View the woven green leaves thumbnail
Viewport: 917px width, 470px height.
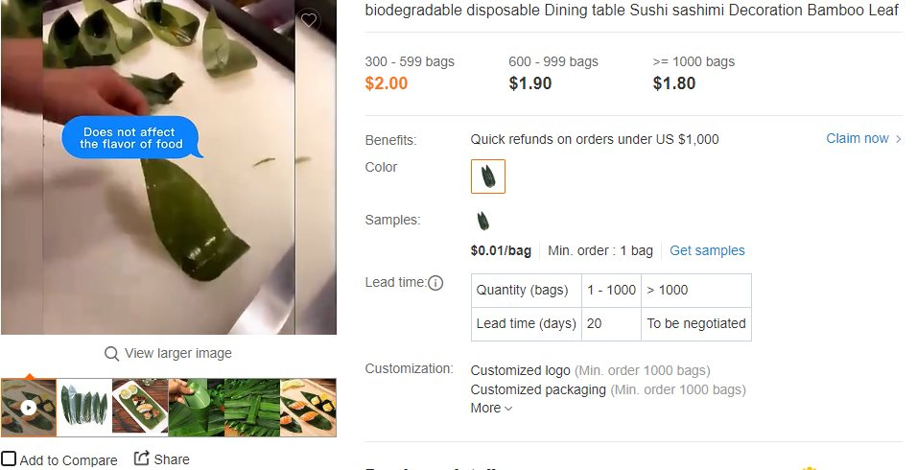click(x=252, y=408)
